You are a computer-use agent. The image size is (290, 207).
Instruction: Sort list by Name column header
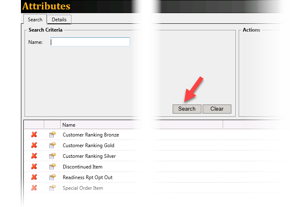coord(69,125)
